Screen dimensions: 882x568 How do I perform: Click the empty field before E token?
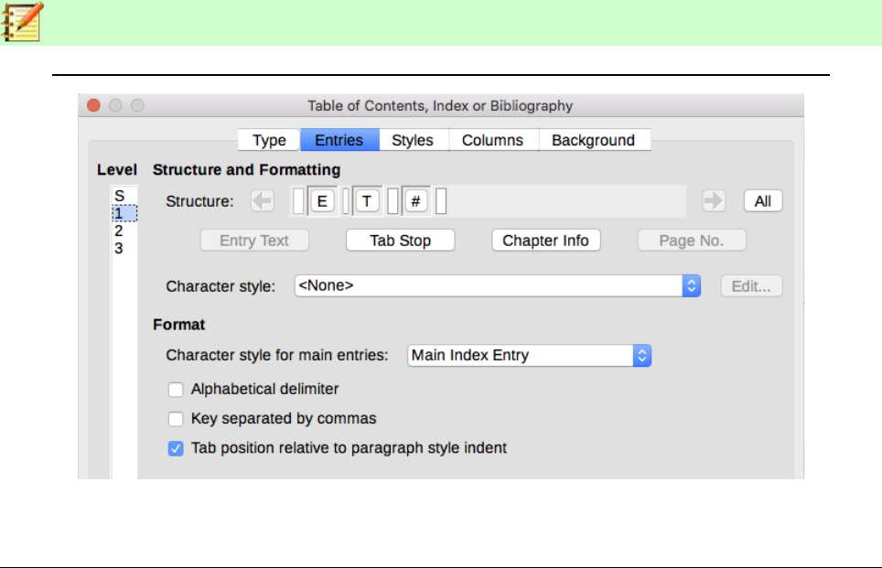[298, 202]
